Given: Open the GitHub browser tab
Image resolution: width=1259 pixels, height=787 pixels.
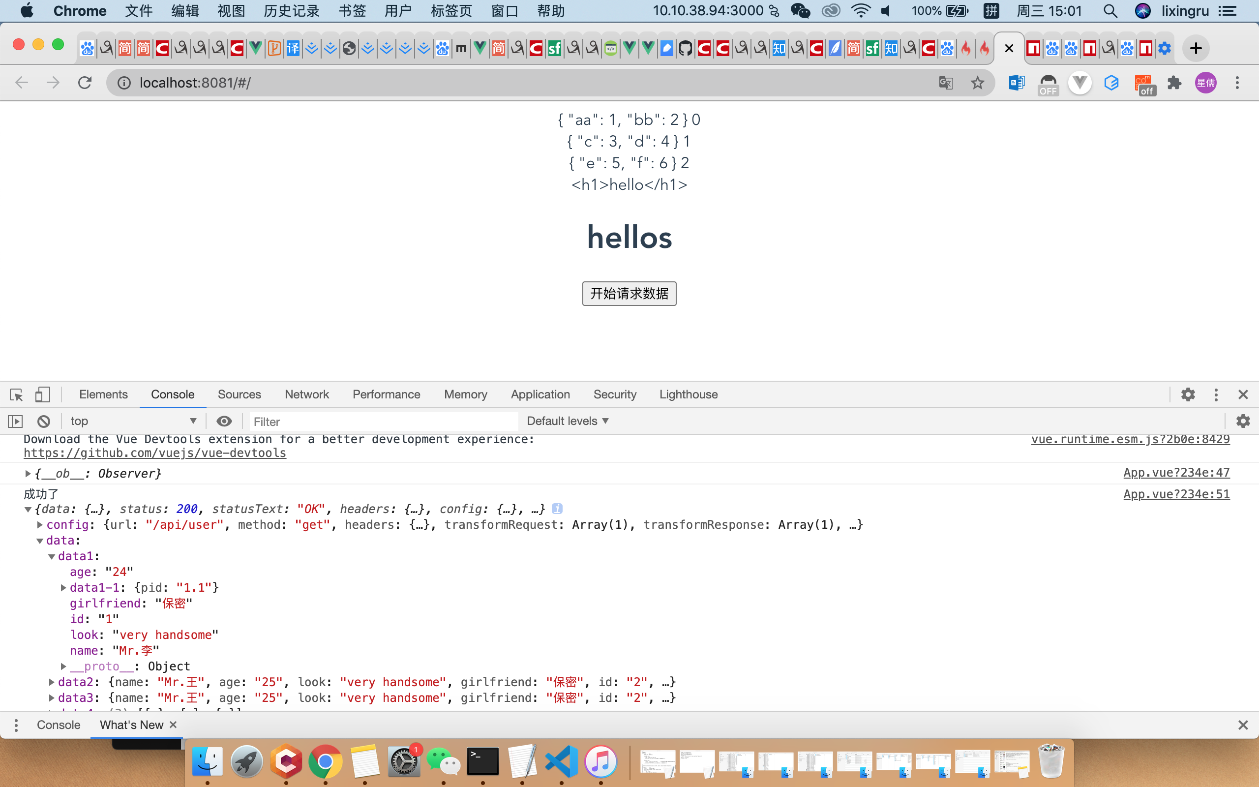Looking at the screenshot, I should click(685, 48).
